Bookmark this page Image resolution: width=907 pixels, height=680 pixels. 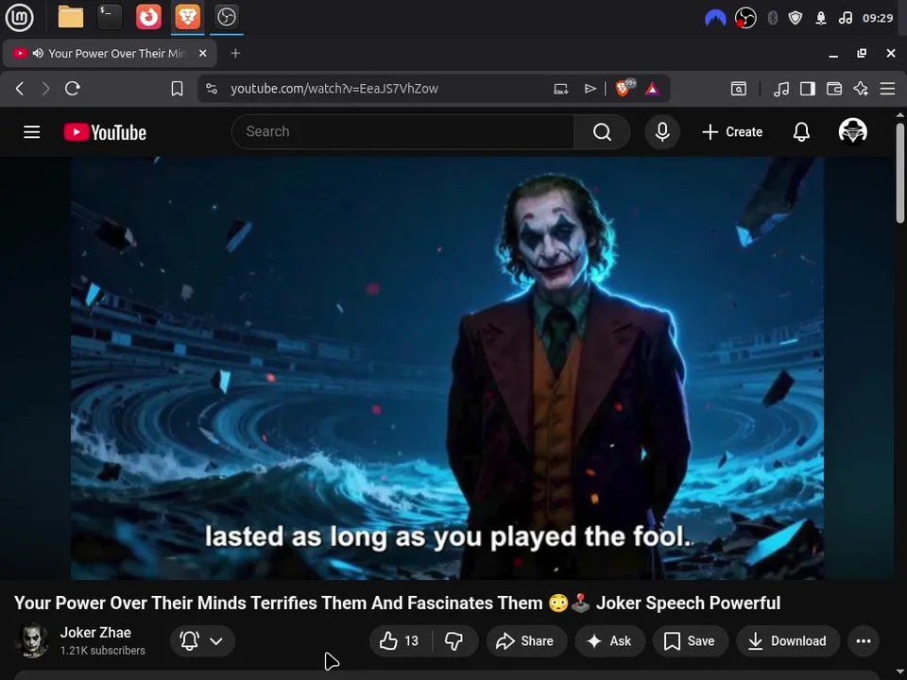coord(177,89)
